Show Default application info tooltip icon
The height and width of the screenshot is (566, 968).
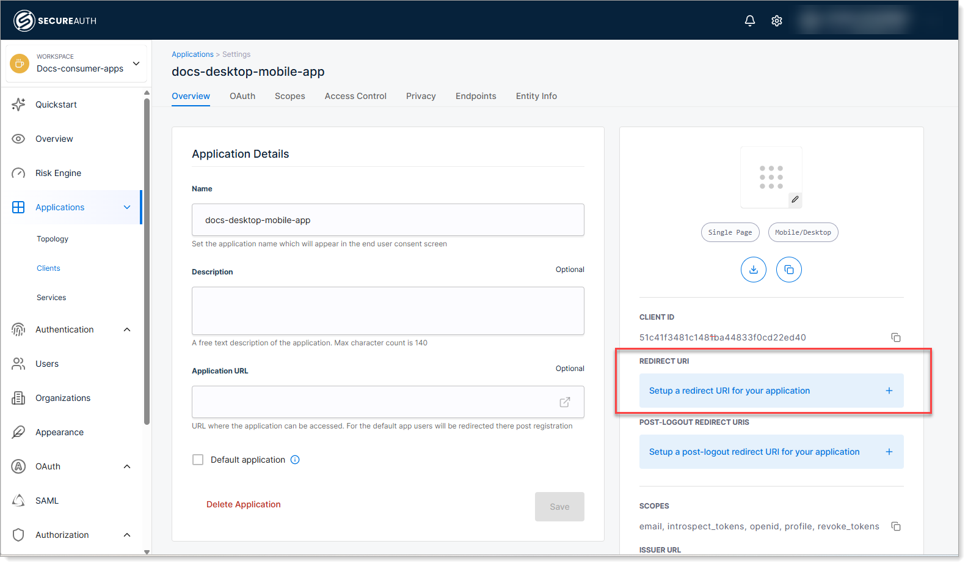(x=295, y=460)
